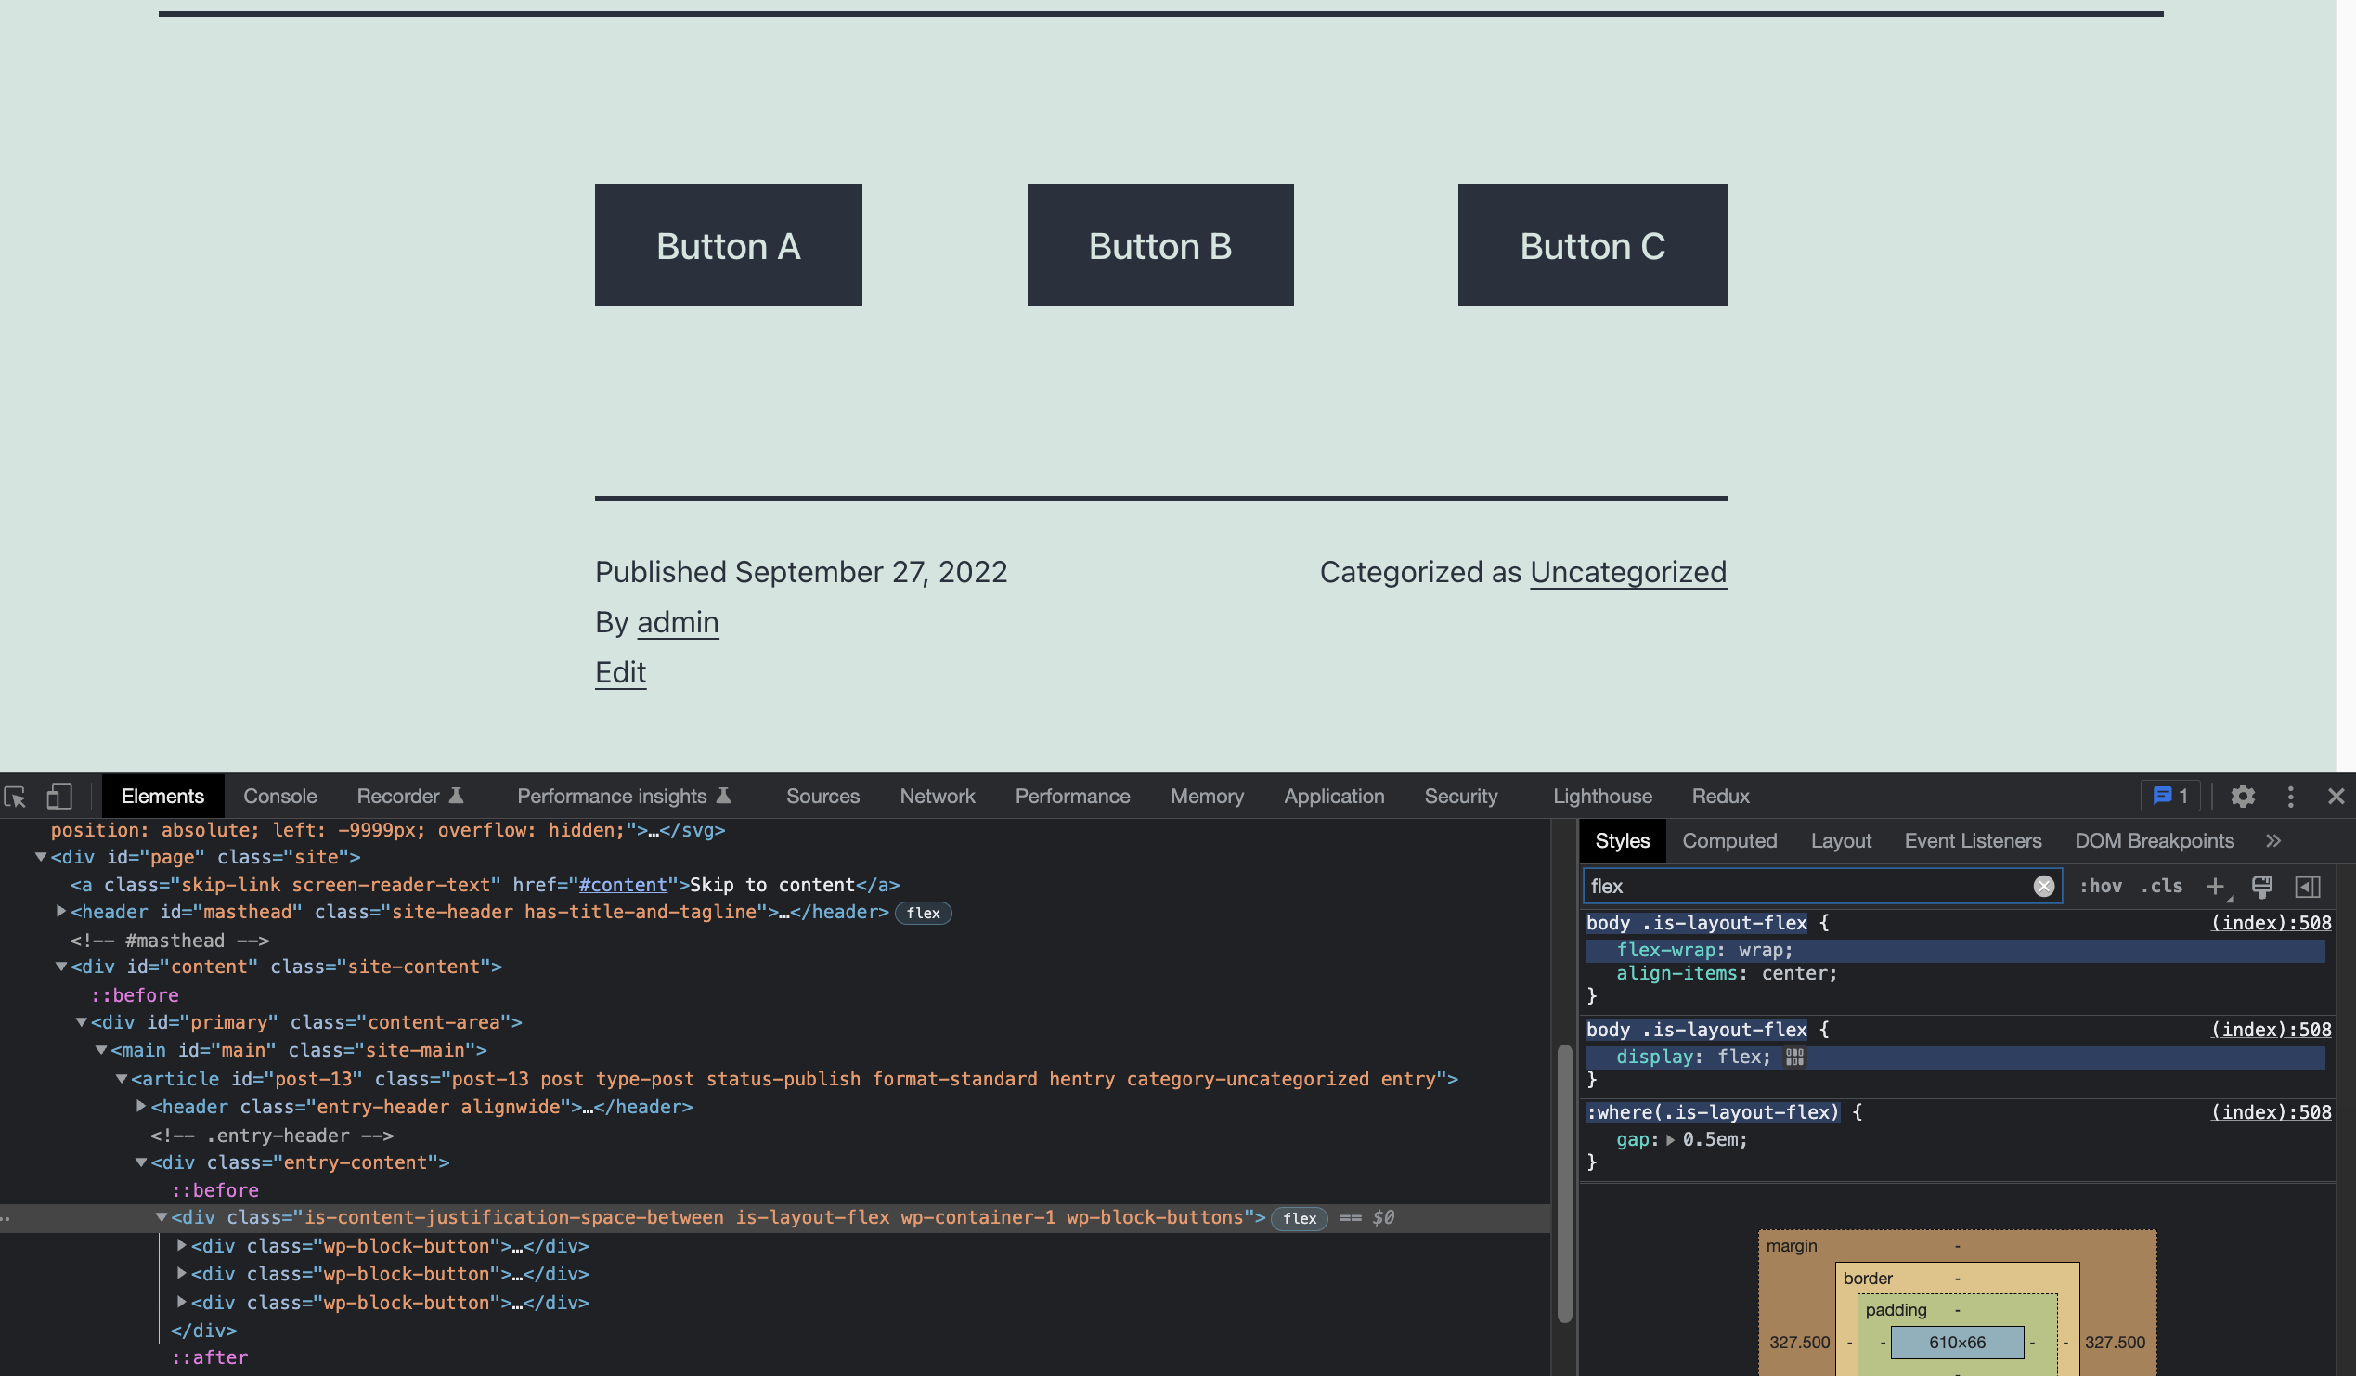Show more Styles pane tabs chevron
The width and height of the screenshot is (2356, 1376).
pyautogui.click(x=2273, y=841)
